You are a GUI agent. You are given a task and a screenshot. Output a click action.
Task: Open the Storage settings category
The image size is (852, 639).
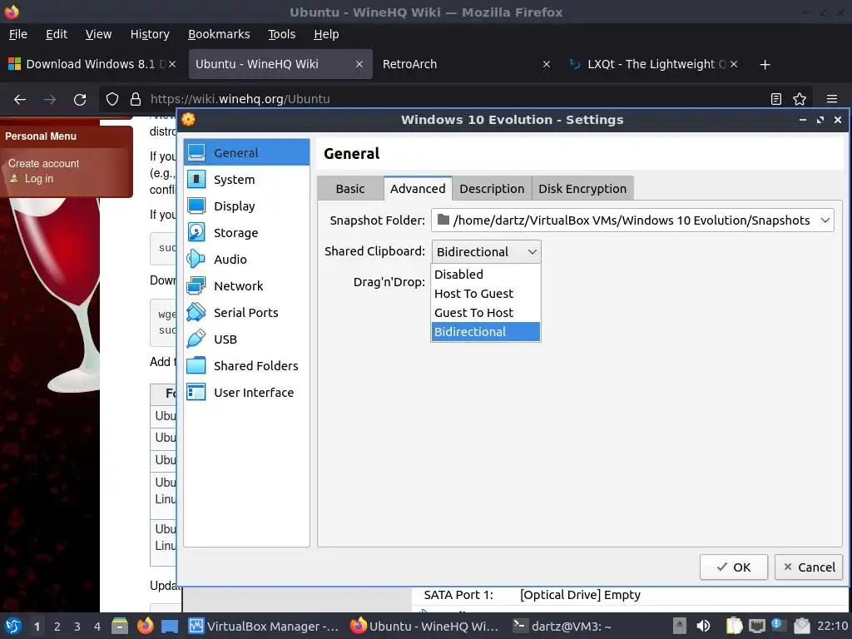[246, 233]
